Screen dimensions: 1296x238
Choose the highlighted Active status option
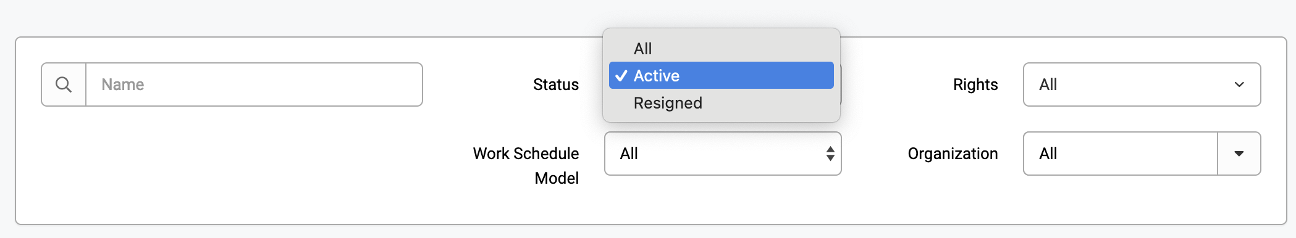click(721, 75)
